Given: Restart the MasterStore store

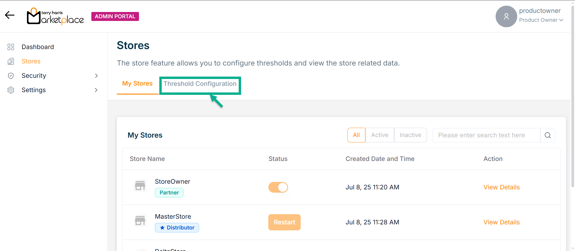Looking at the screenshot, I should pos(284,222).
